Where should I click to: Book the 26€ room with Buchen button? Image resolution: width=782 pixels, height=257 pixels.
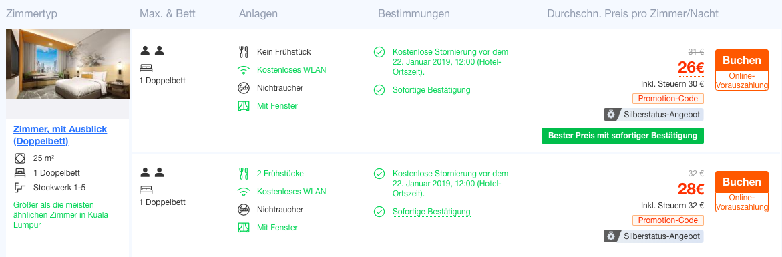pos(742,60)
